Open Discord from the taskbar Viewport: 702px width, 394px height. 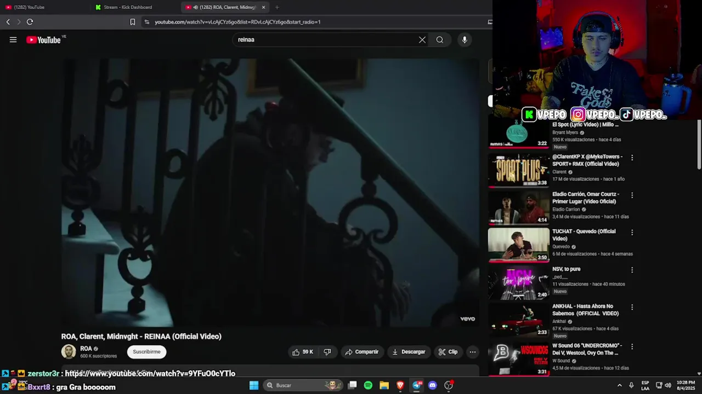(433, 385)
